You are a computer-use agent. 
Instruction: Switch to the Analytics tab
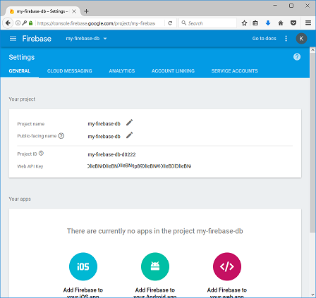(122, 71)
